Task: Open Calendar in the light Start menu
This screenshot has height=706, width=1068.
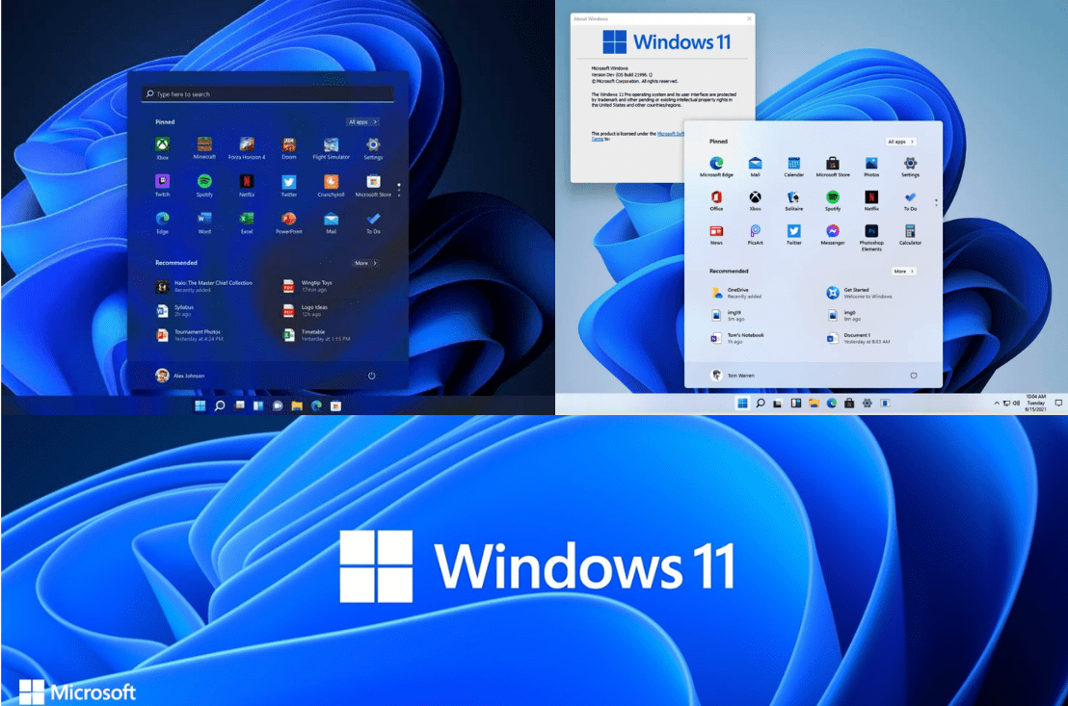Action: point(793,167)
